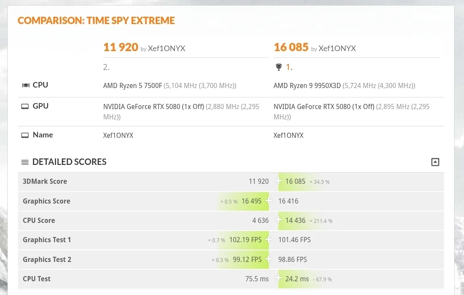Click the Graphics Score row label
Image resolution: width=464 pixels, height=295 pixels.
click(x=46, y=201)
